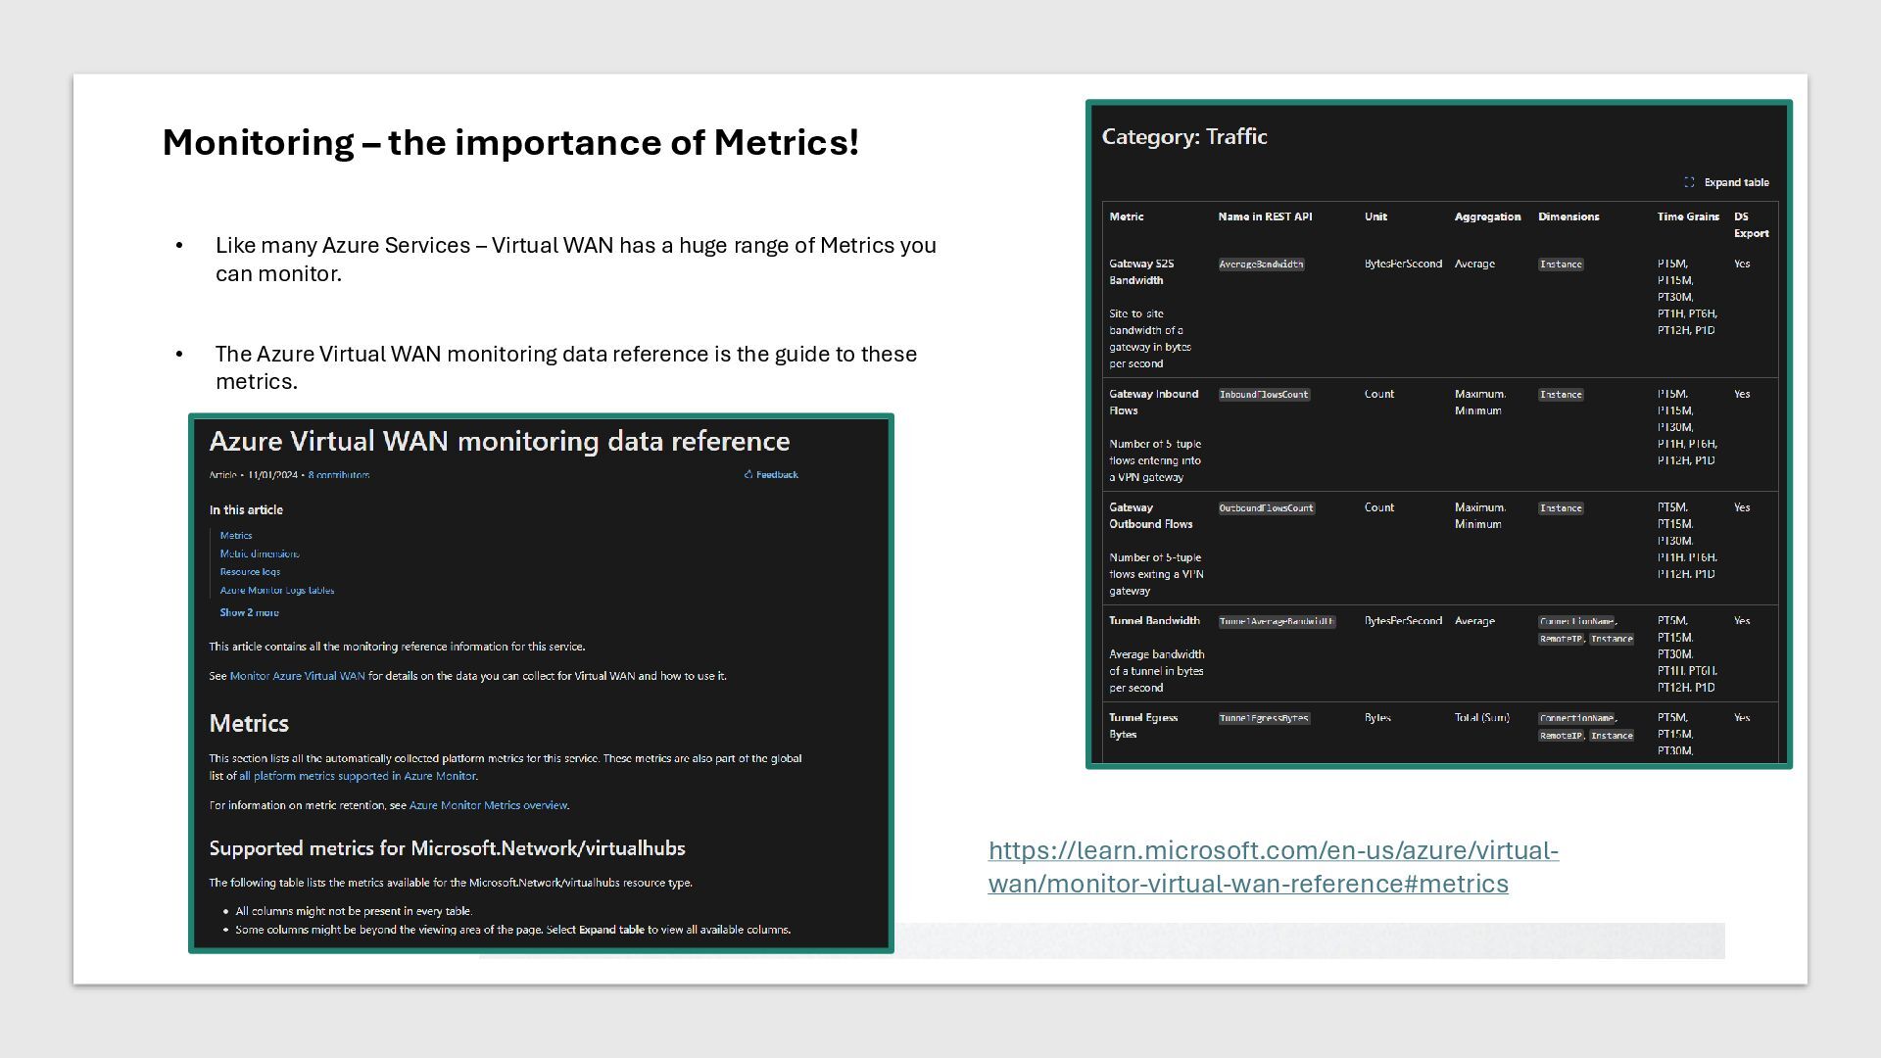Click the 'OutboundFlowsCount' code label

point(1267,508)
